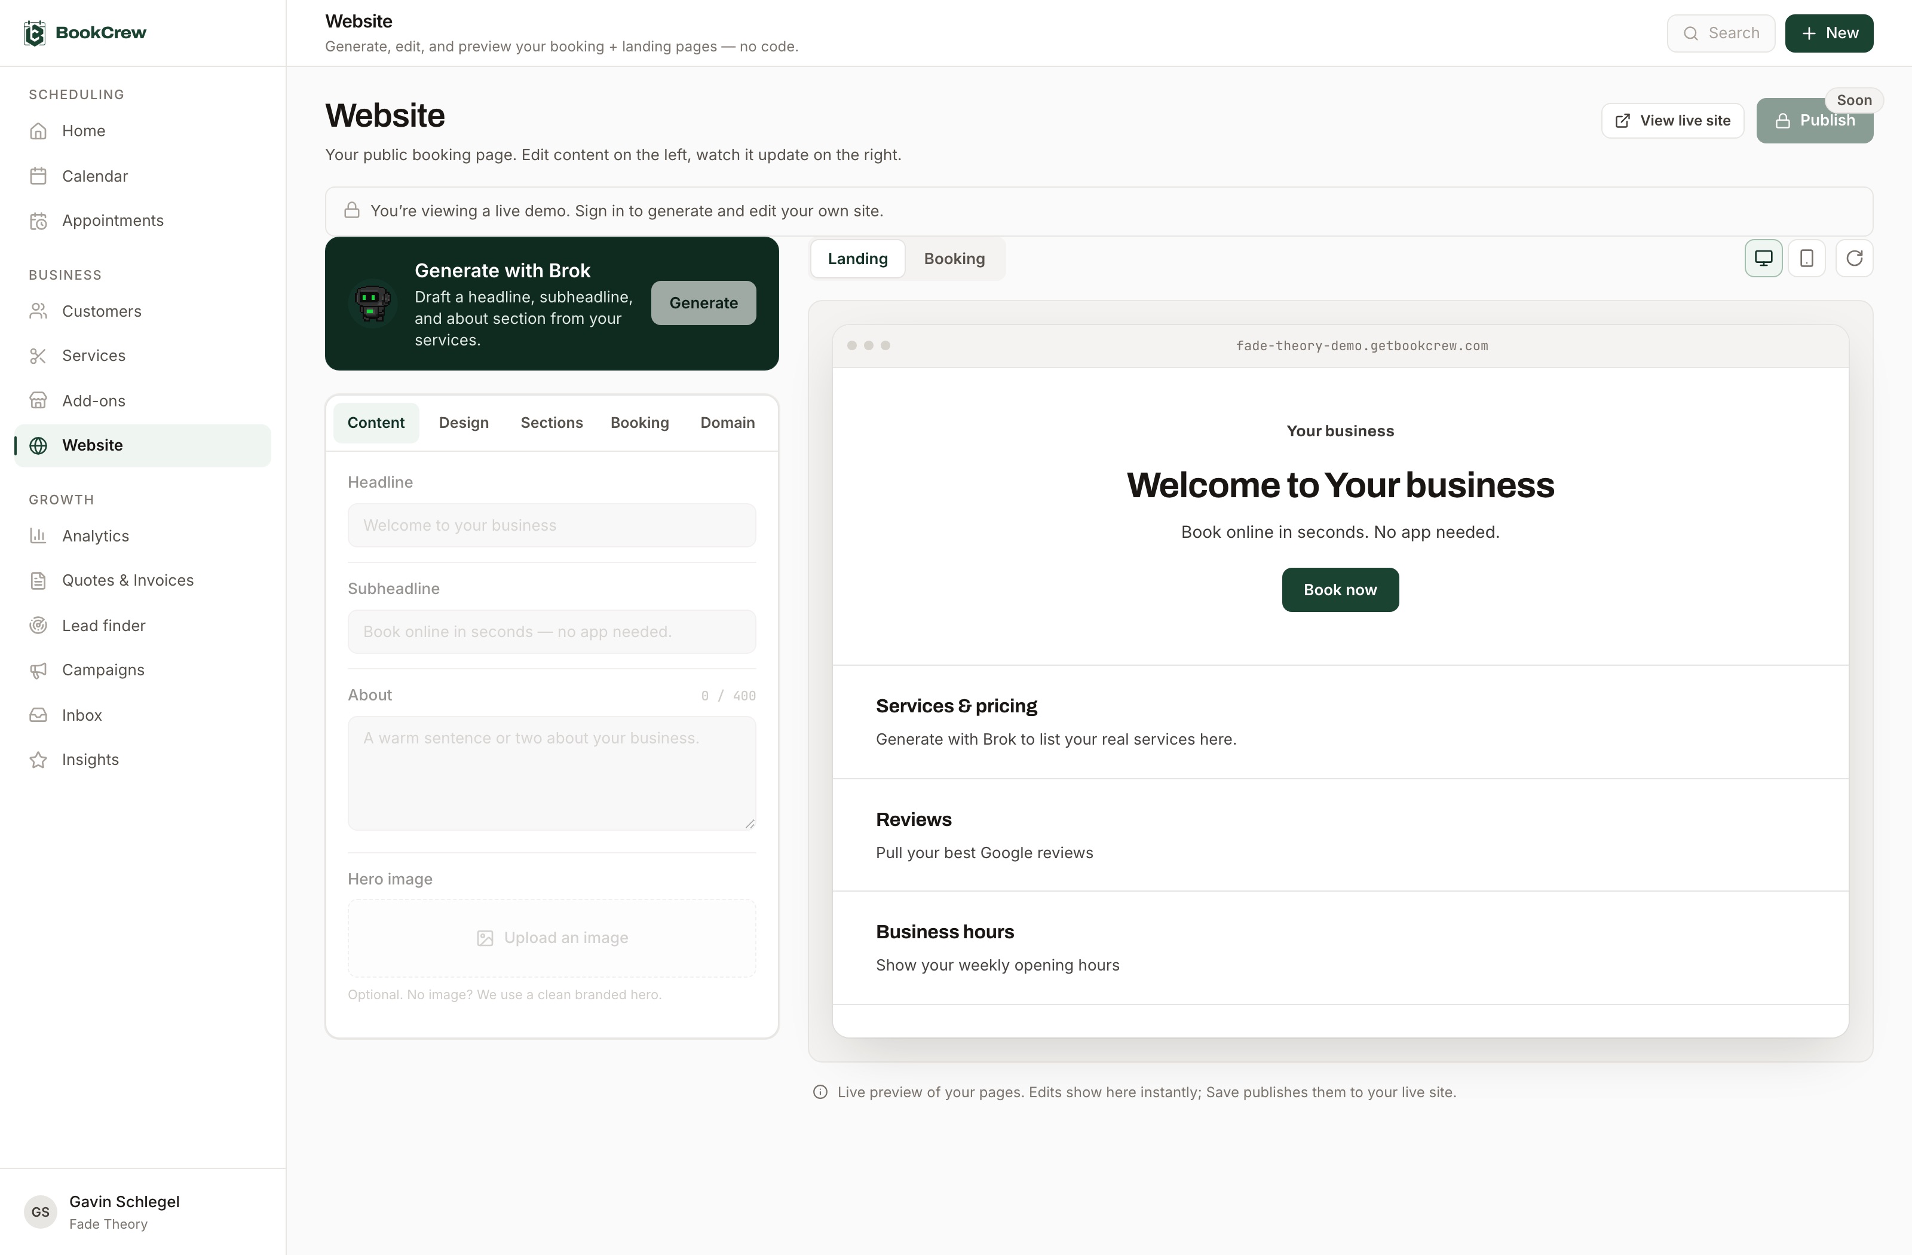
Task: Click 'Pull your best Google reviews' text
Action: click(984, 852)
